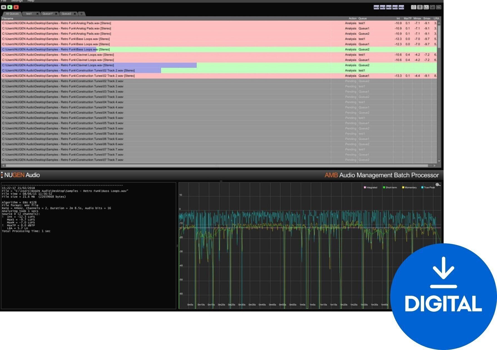This screenshot has width=497, height=350.
Task: Open the log view icon
Action: (x=420, y=7)
